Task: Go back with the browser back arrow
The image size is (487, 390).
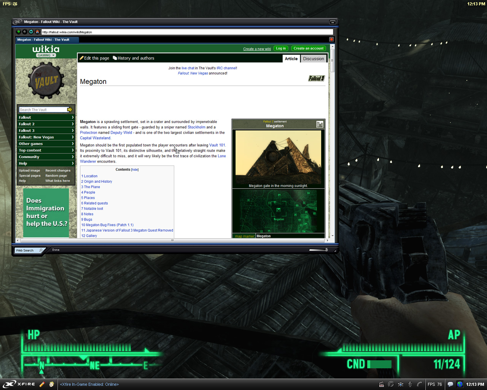Action: pos(19,32)
